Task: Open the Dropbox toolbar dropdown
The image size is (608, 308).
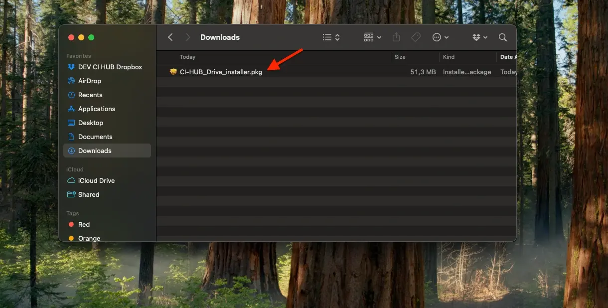Action: click(x=480, y=37)
